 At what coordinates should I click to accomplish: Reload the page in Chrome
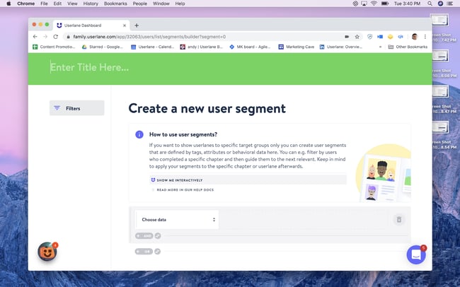[x=55, y=36]
